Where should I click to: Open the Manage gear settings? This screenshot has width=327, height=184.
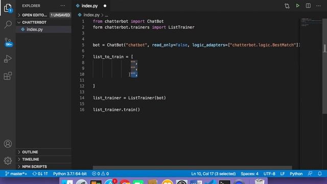coord(8,160)
